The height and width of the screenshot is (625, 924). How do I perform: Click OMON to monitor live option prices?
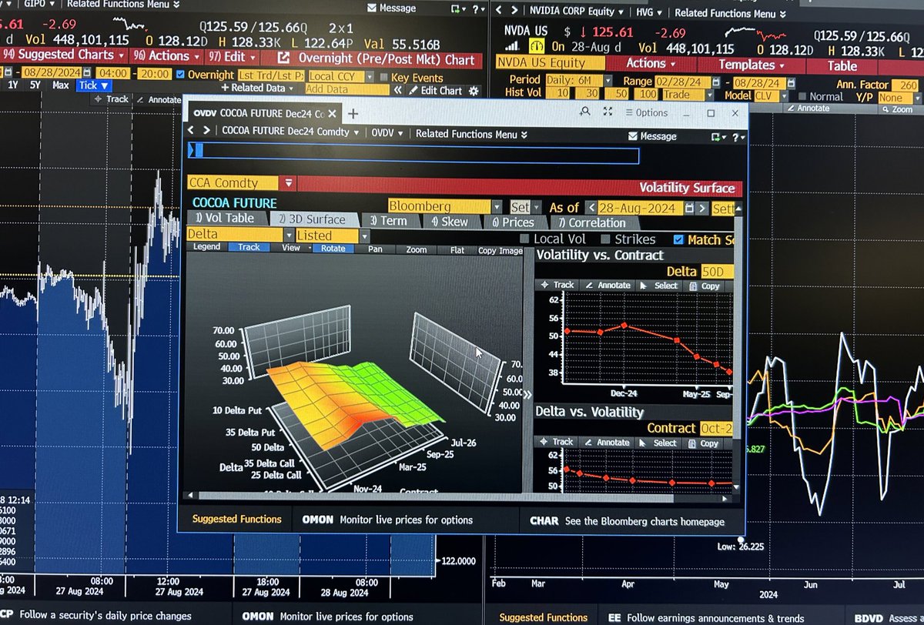tap(318, 520)
